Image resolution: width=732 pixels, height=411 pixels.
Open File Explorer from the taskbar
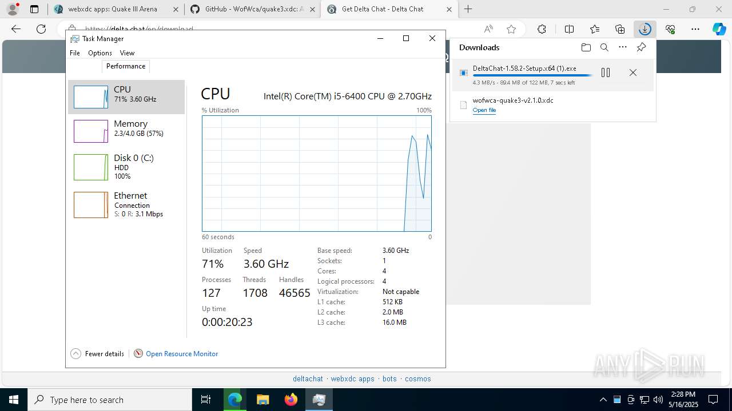262,400
